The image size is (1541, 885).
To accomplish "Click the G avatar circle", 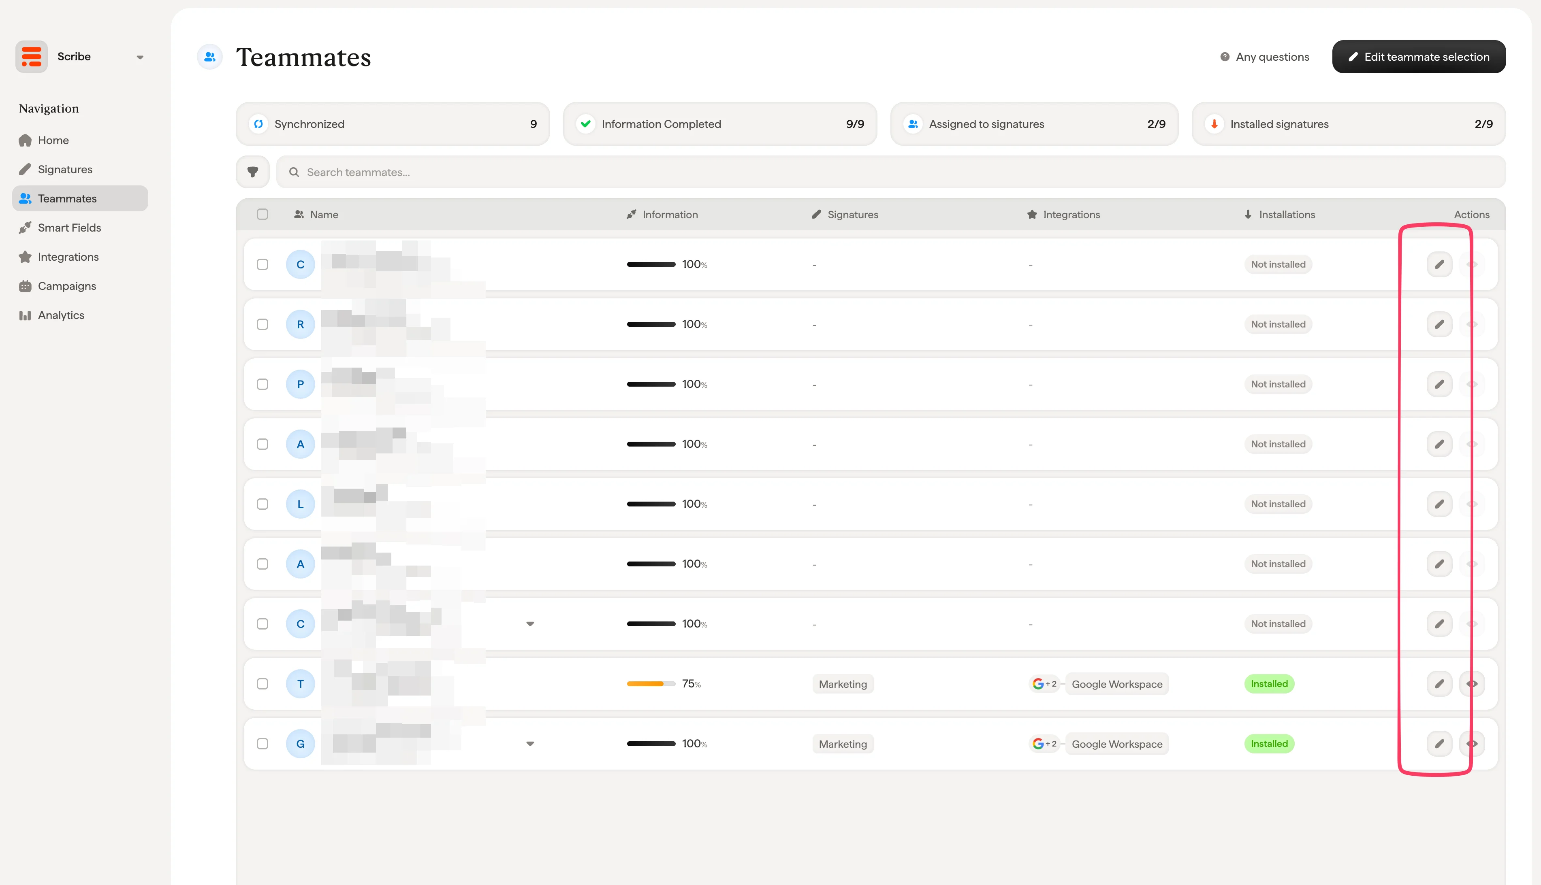I will (x=301, y=744).
